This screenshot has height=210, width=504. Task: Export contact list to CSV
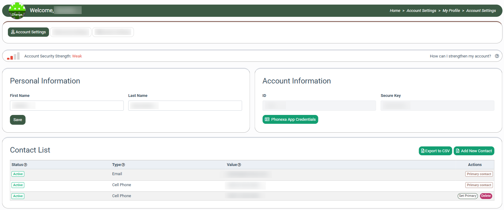point(435,151)
